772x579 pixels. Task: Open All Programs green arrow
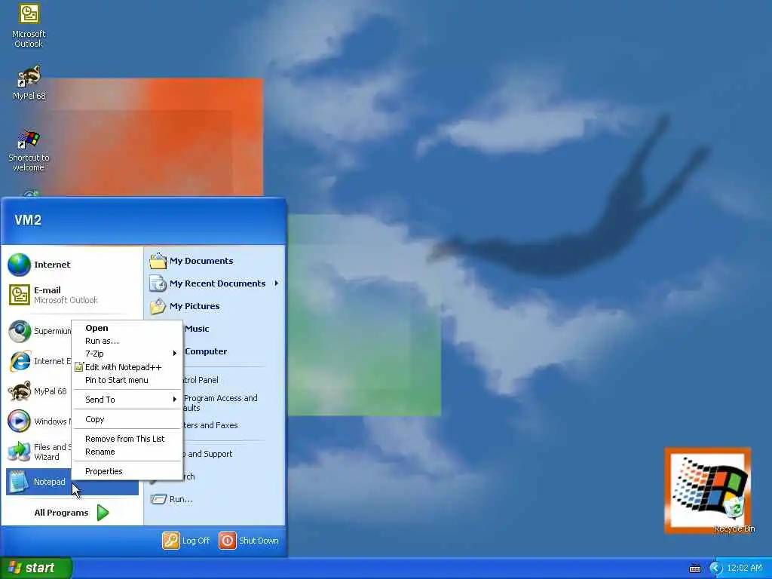click(103, 513)
